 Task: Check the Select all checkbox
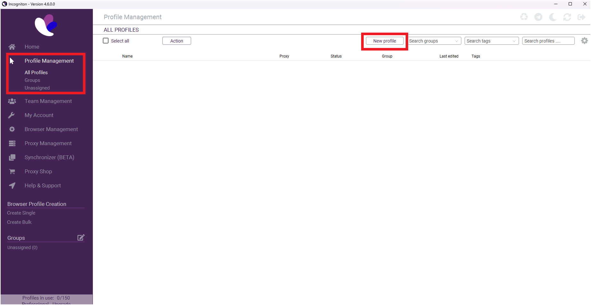tap(106, 41)
